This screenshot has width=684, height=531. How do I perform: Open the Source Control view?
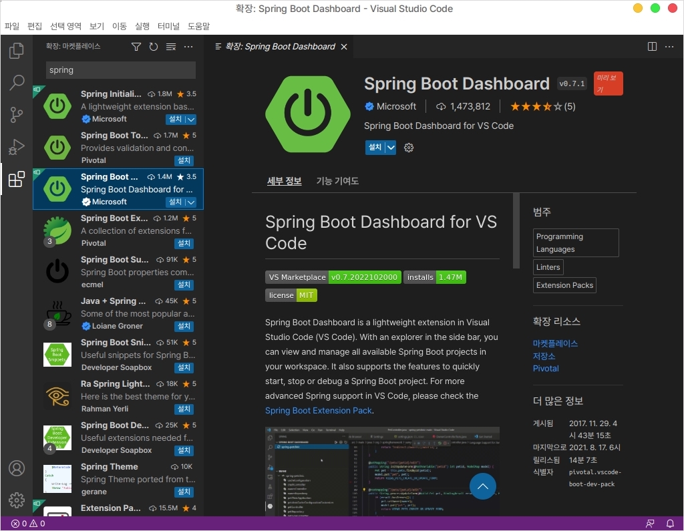[x=17, y=115]
